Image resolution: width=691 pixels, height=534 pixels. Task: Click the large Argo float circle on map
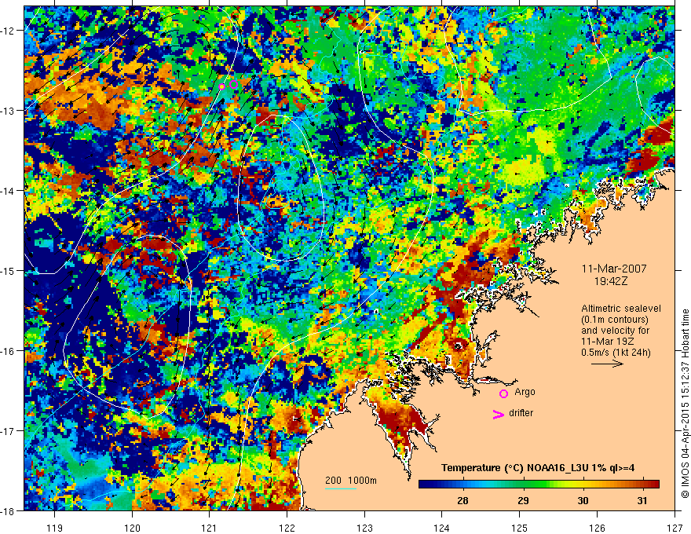click(233, 84)
